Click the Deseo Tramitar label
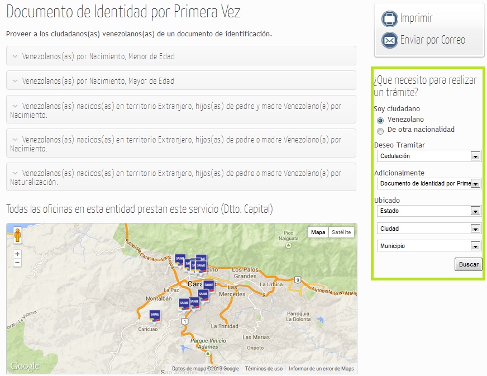The width and height of the screenshot is (487, 376). point(399,145)
